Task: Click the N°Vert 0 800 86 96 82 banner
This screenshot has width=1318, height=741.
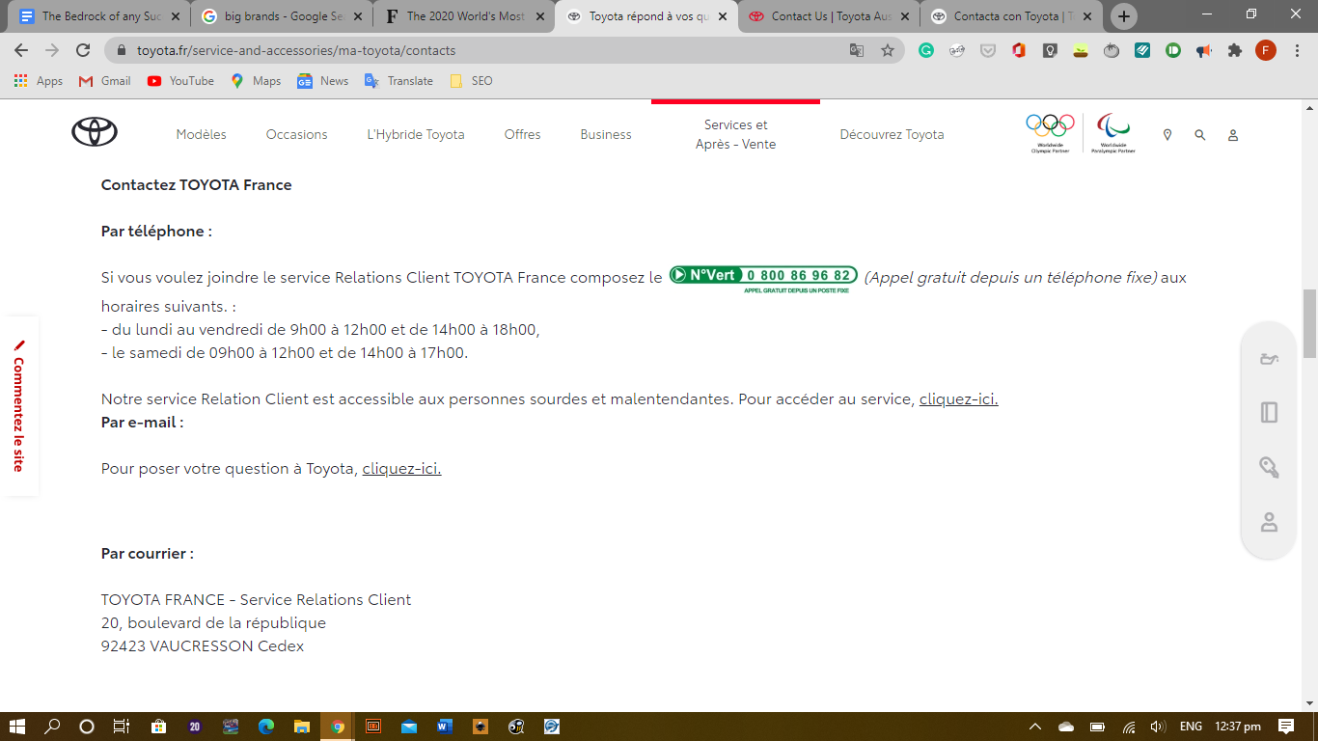Action: point(763,278)
